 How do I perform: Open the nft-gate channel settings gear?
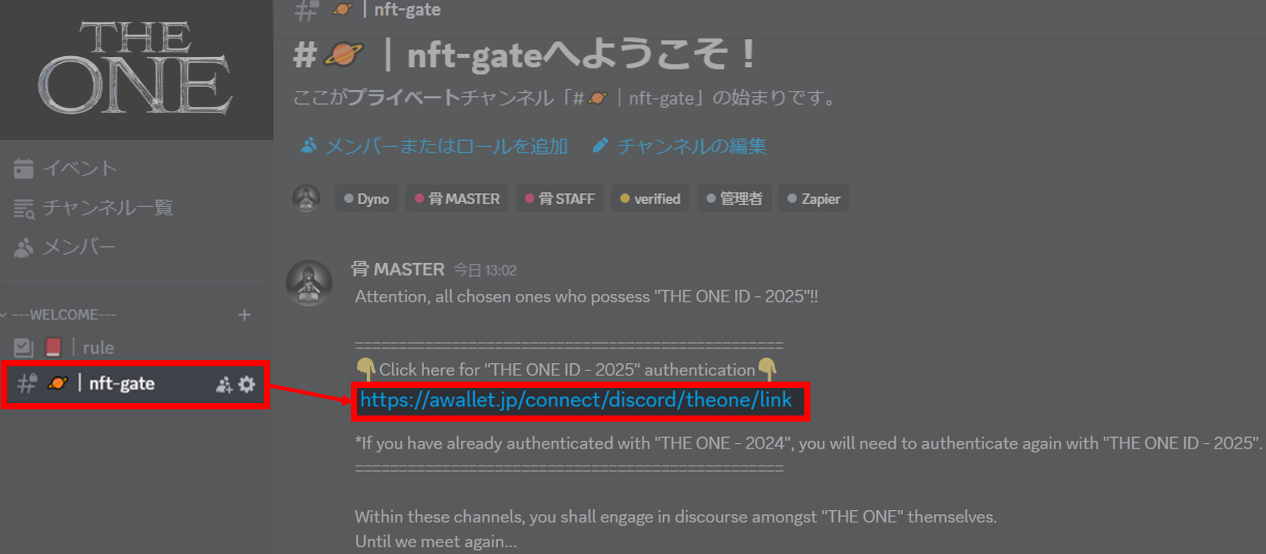click(x=246, y=384)
